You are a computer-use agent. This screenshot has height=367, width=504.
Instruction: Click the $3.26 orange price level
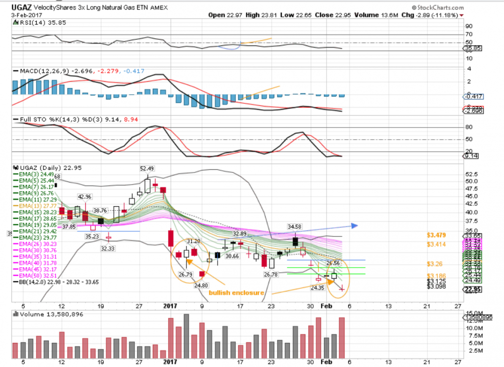click(x=434, y=264)
